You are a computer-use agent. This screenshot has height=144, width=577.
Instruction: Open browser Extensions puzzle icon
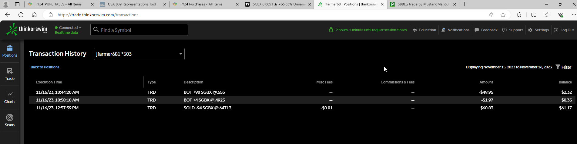519,15
